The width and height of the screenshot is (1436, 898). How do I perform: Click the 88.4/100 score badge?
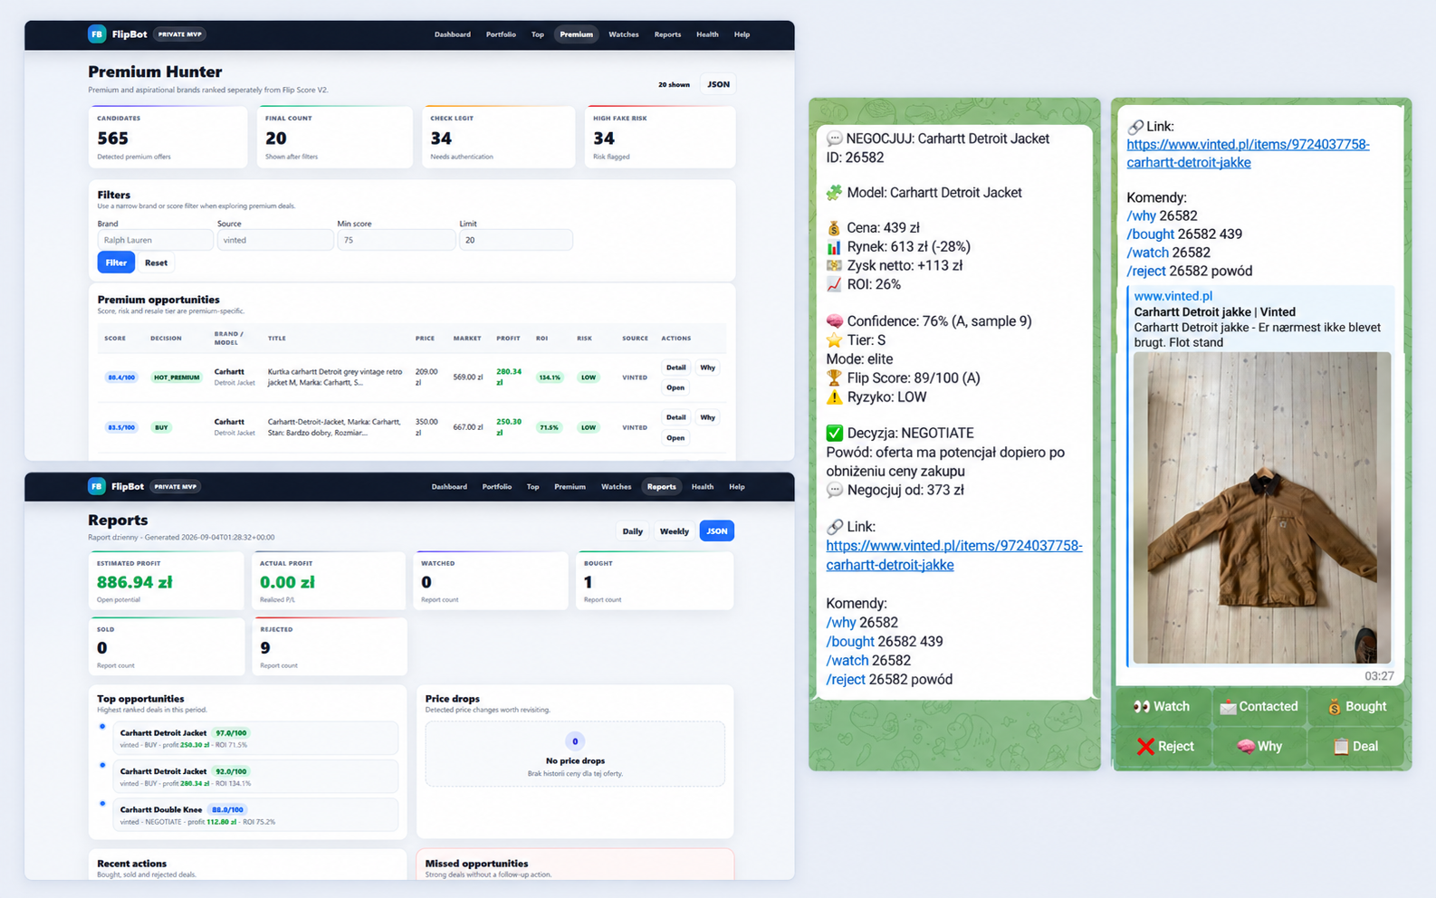122,377
